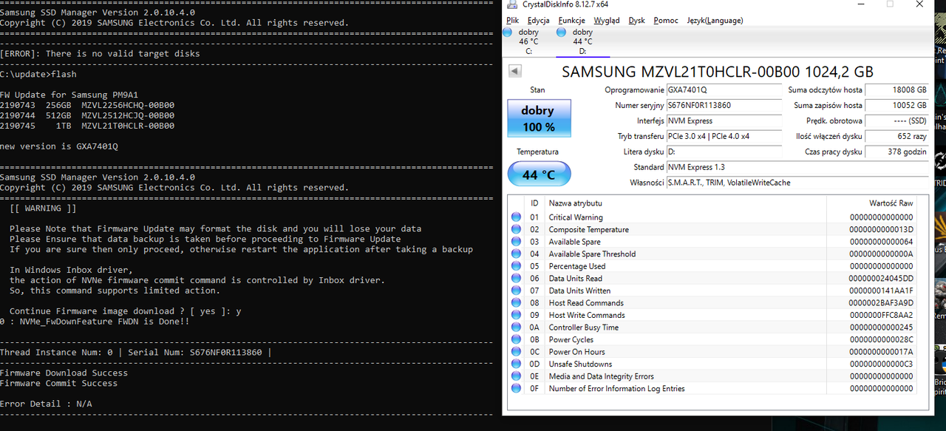Viewport: 946px width, 431px height.
Task: Click the transfer mode field PCIe 3.0 x4
Action: coord(724,137)
